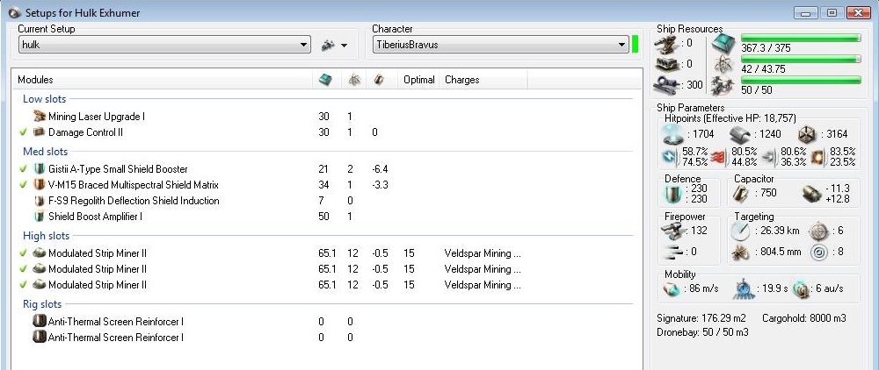The height and width of the screenshot is (370, 879).
Task: Click the powergrid column header icon
Action: [x=354, y=80]
